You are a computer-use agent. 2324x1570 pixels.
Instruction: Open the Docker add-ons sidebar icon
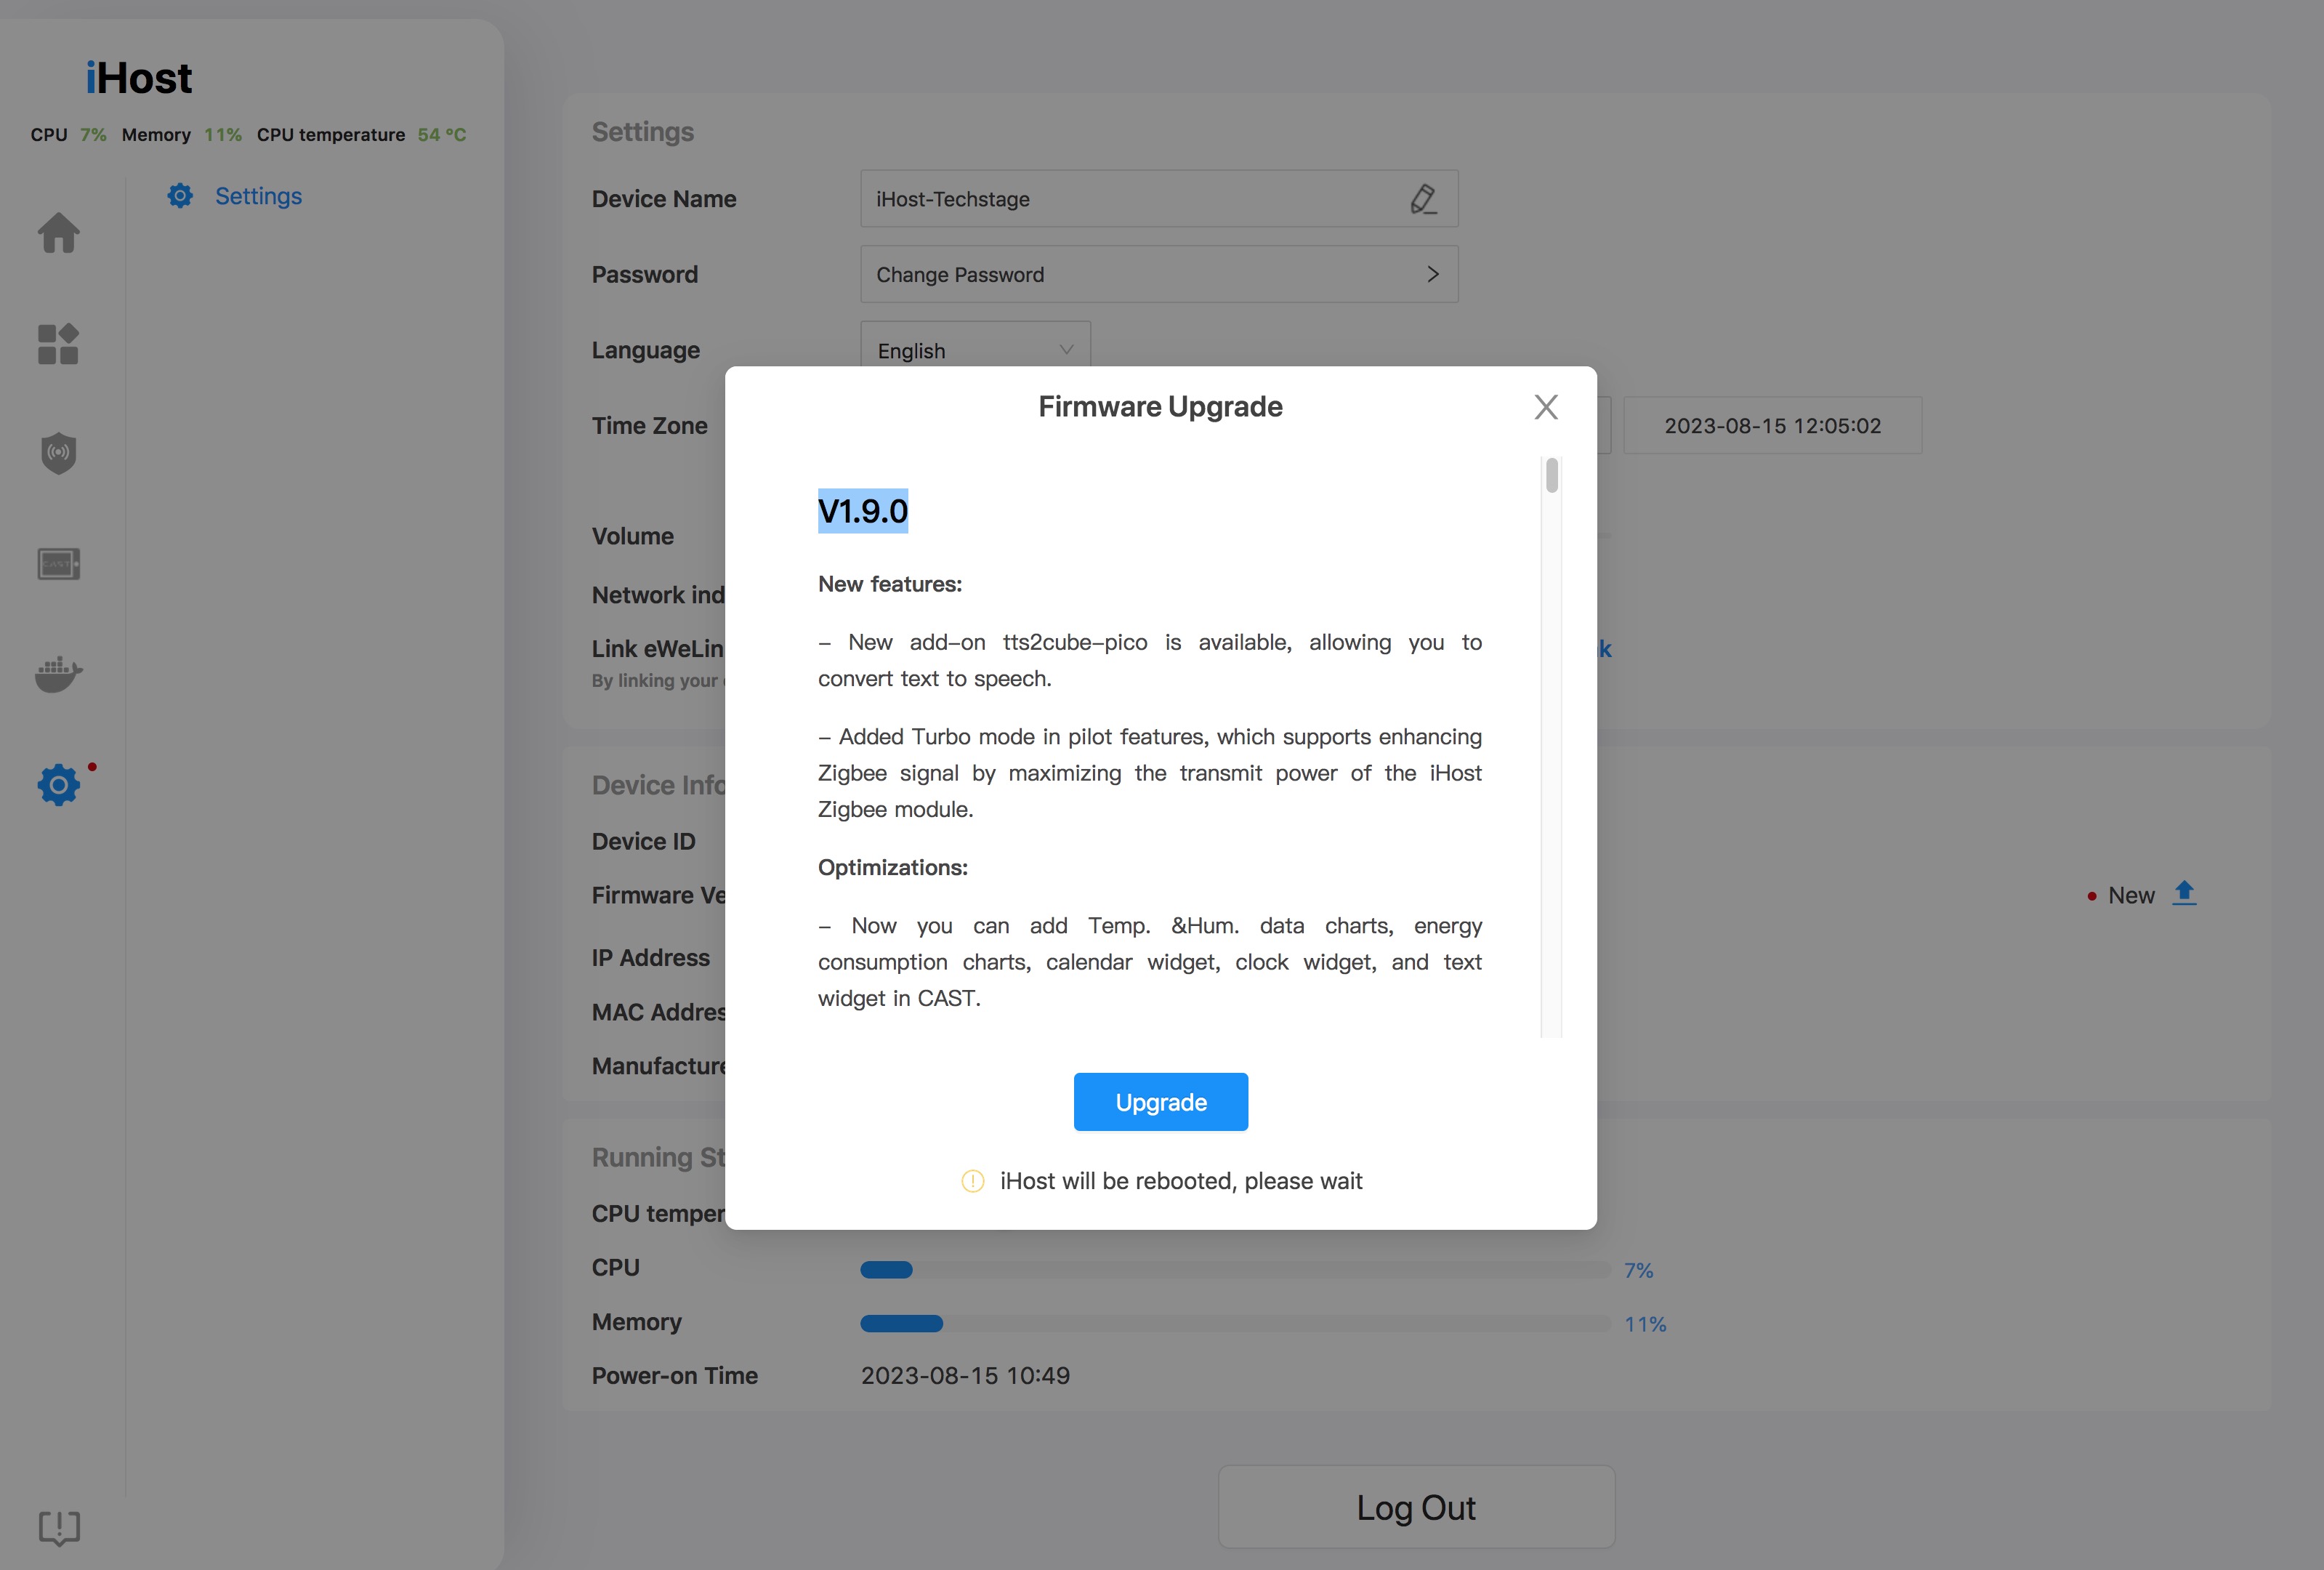pyautogui.click(x=58, y=674)
